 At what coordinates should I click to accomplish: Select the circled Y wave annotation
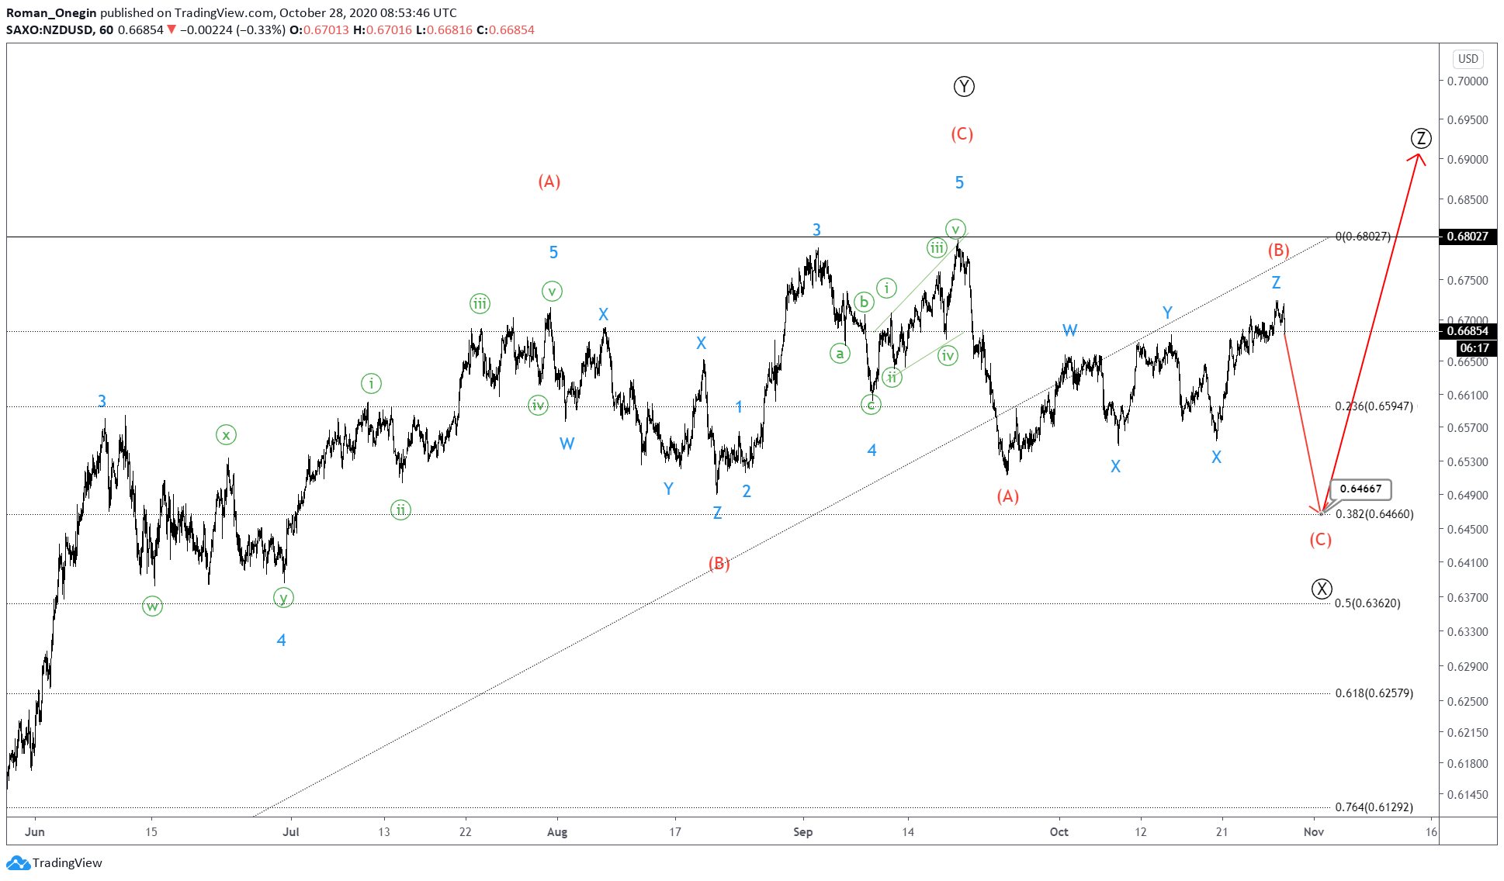click(964, 87)
